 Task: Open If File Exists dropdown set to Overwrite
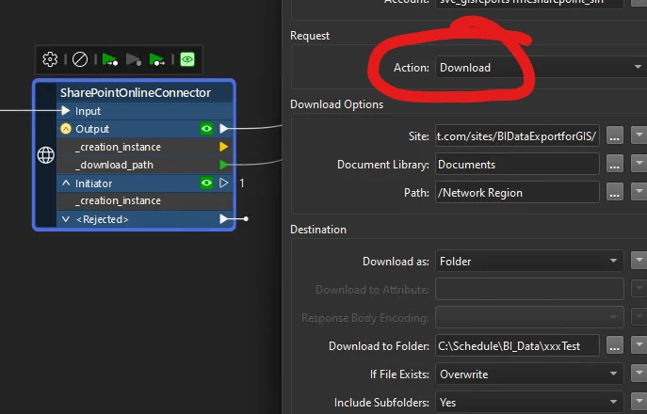pos(529,374)
